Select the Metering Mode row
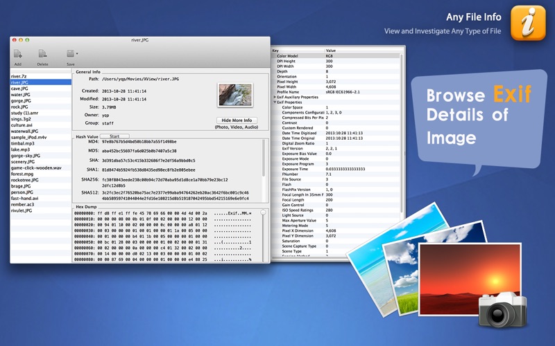Viewport: 555px width, 346px height. click(x=336, y=226)
